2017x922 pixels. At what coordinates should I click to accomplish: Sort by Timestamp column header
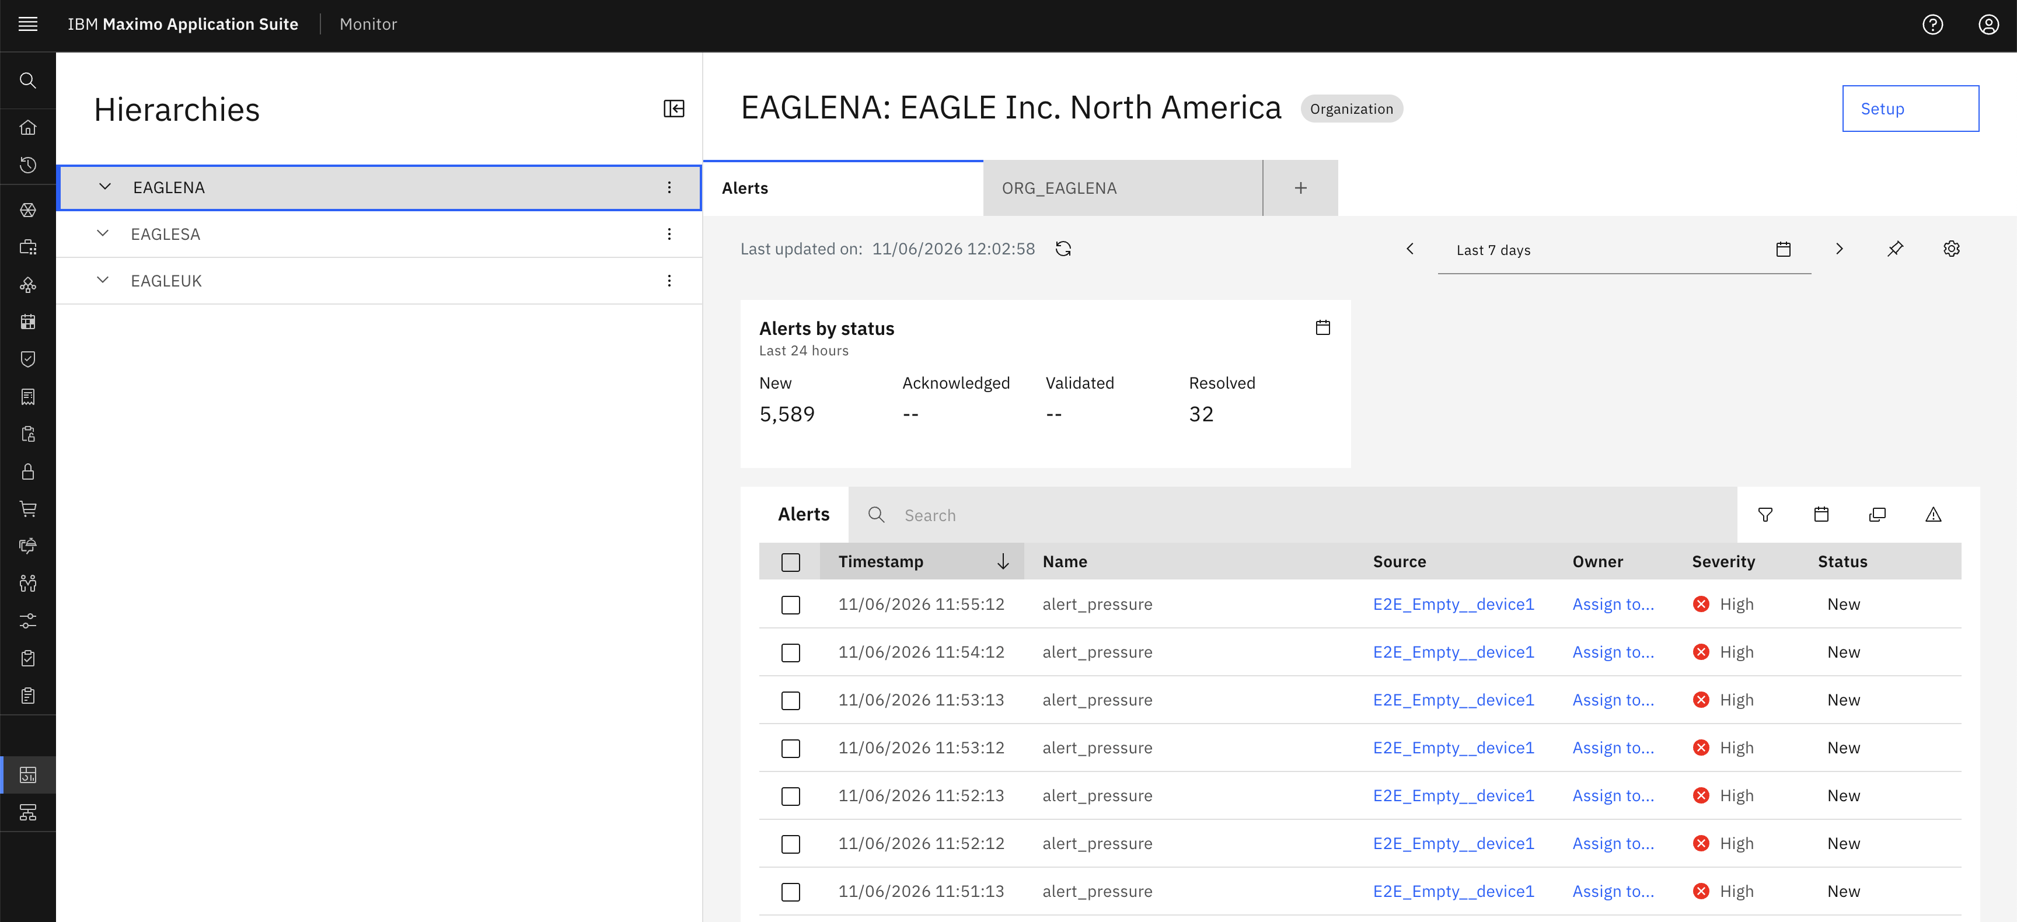(922, 561)
